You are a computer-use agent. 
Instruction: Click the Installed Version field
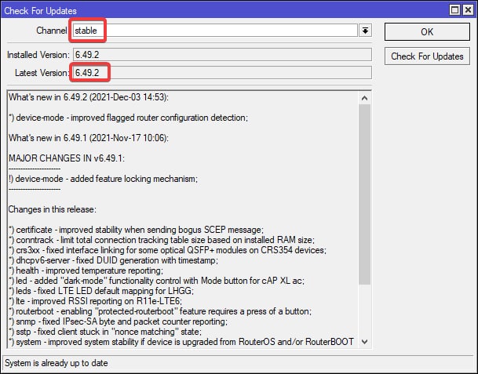(x=222, y=55)
